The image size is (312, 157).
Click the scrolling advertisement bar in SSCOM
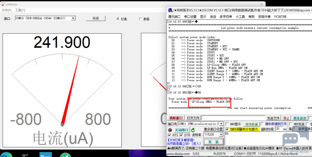coord(239,148)
